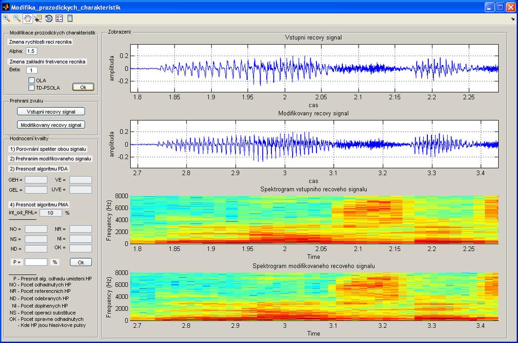This screenshot has height=343, width=518.
Task: Select the Zoom In magnifier tool
Action: pos(6,19)
